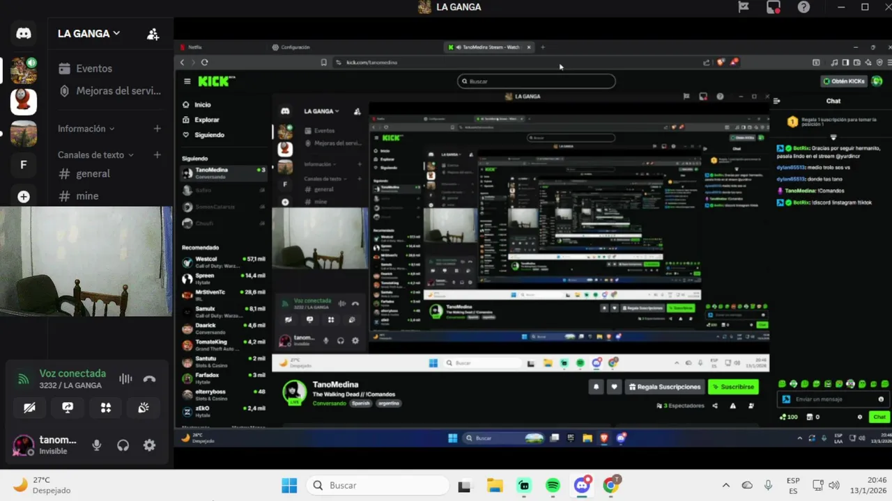Viewport: 892px width, 501px height.
Task: Invite people to LA GANGA server
Action: coord(153,33)
